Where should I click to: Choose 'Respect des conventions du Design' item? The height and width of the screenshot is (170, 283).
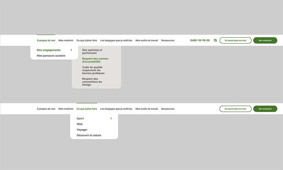click(x=92, y=82)
